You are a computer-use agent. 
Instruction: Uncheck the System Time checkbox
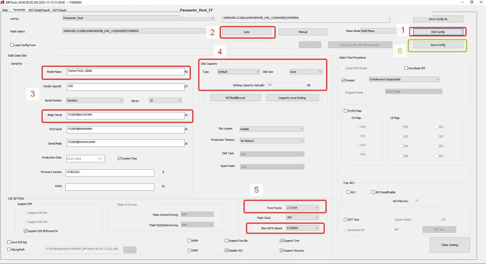tap(119, 159)
